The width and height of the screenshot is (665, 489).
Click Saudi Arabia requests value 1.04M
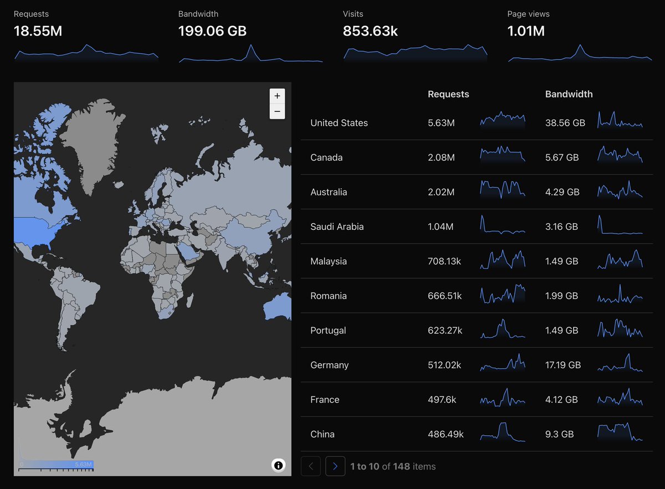[x=441, y=227]
